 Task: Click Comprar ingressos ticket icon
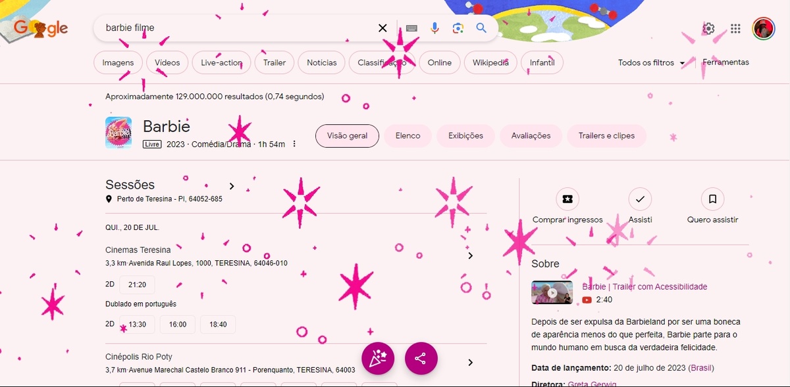point(567,198)
